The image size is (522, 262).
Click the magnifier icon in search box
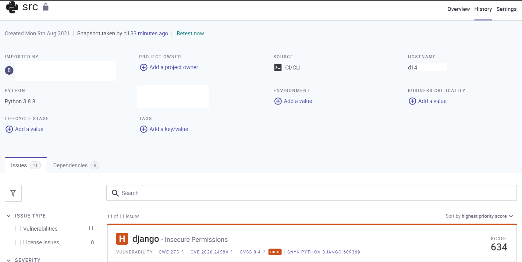pyautogui.click(x=115, y=193)
